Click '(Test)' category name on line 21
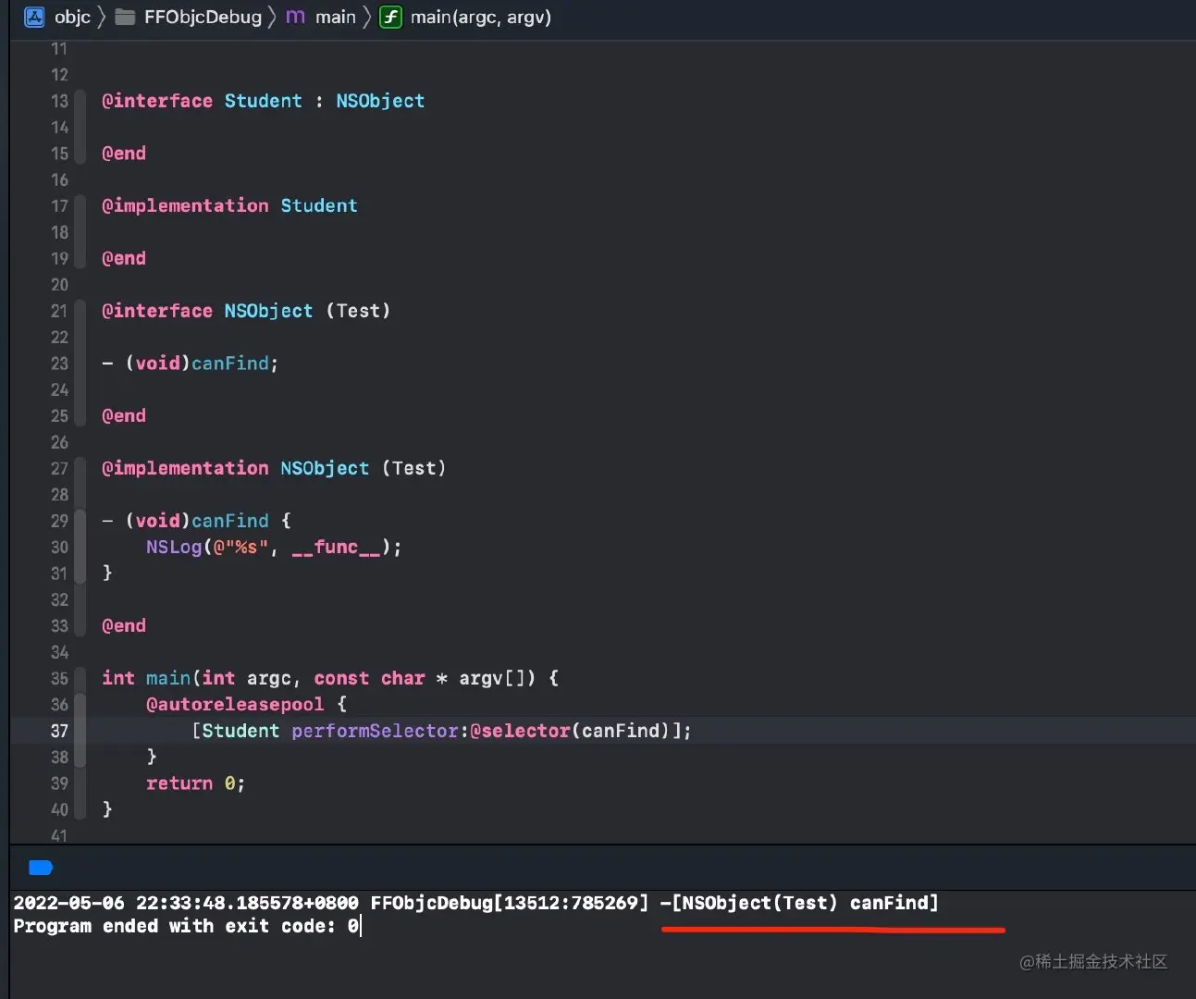1196x999 pixels. coord(358,311)
